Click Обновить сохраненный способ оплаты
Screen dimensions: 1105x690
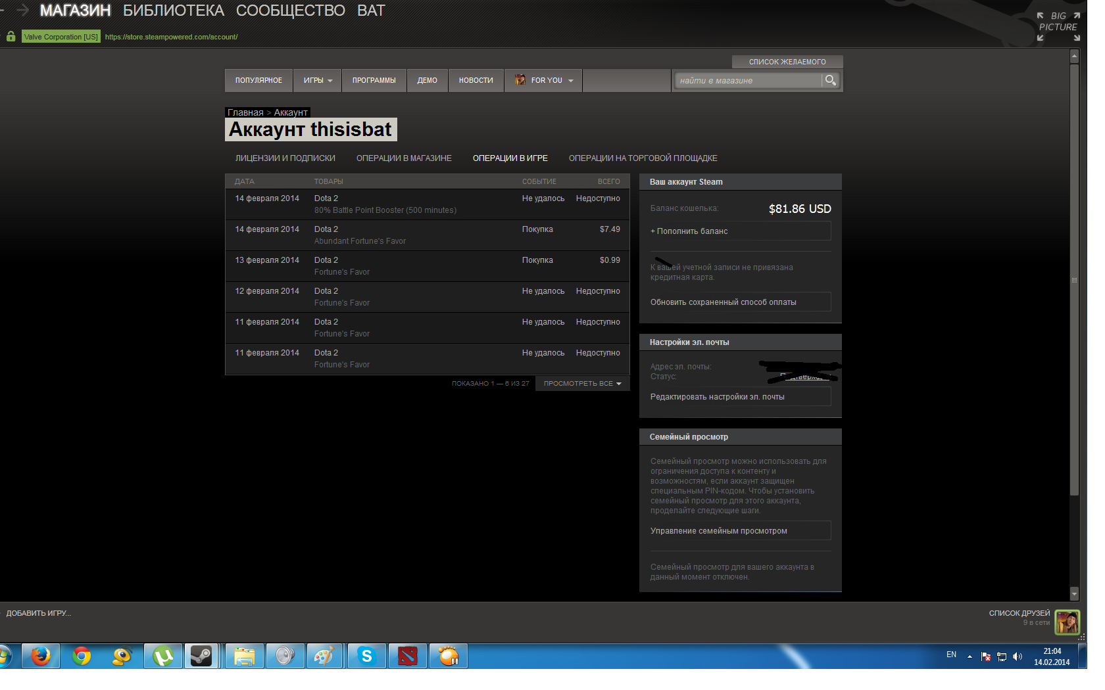coord(741,302)
